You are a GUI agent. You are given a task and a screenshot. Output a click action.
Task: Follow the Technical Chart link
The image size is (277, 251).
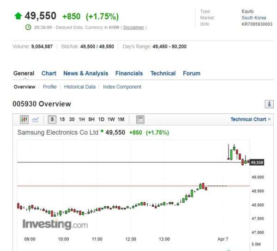[x=251, y=120]
